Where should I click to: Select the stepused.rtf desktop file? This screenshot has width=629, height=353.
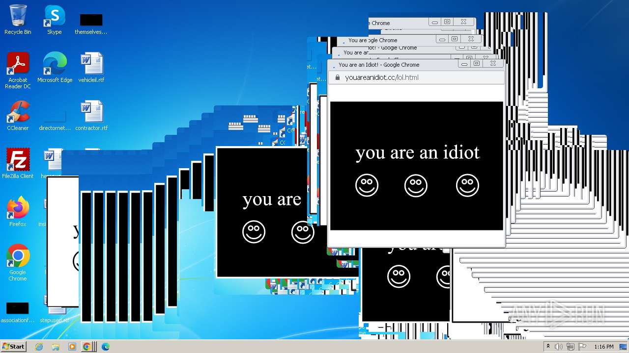55,316
